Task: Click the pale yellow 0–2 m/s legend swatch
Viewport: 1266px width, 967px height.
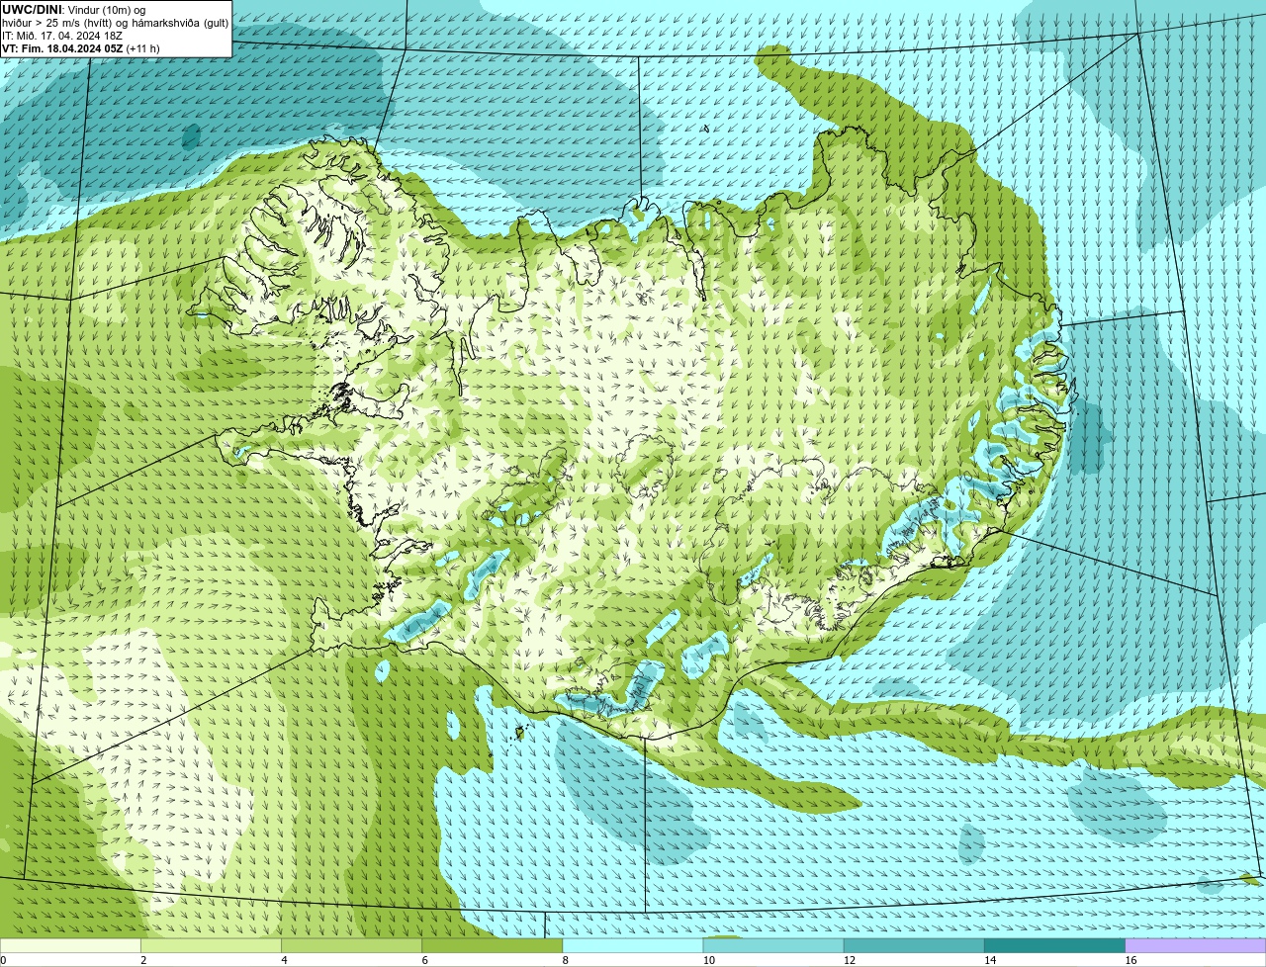Action: [x=70, y=946]
